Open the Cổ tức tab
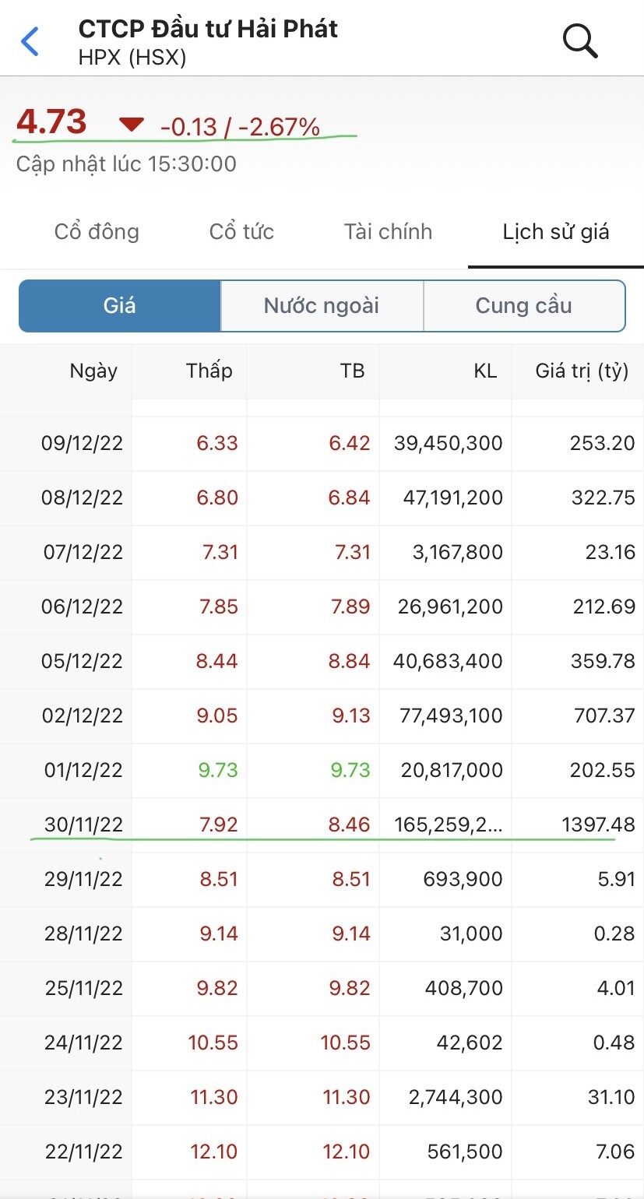The width and height of the screenshot is (644, 1199). coord(241,231)
